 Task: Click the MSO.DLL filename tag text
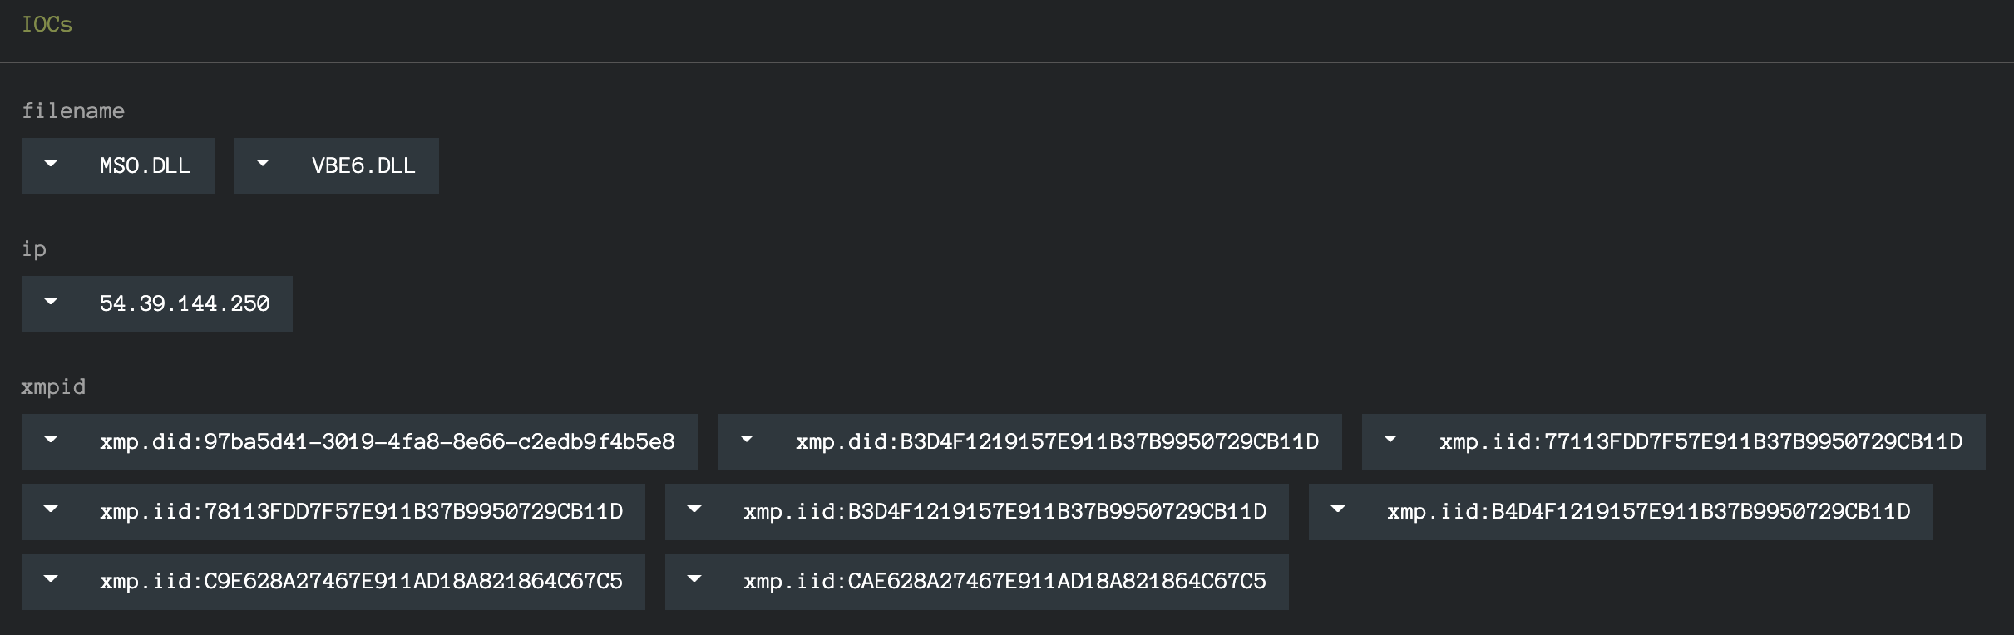145,166
